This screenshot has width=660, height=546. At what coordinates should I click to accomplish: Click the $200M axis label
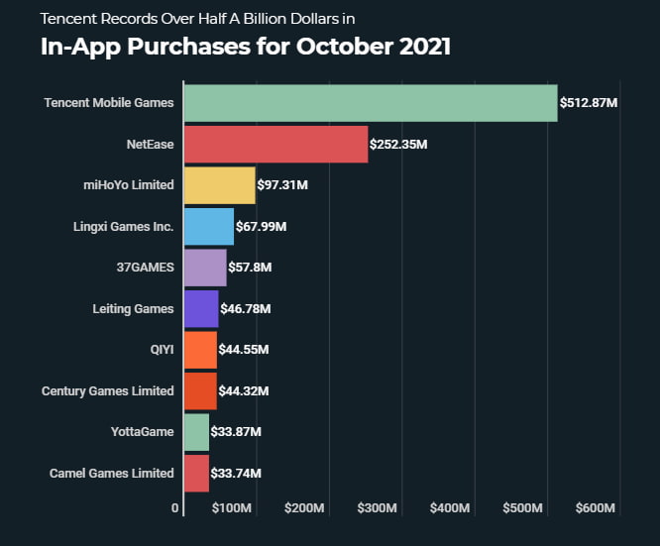tap(304, 508)
